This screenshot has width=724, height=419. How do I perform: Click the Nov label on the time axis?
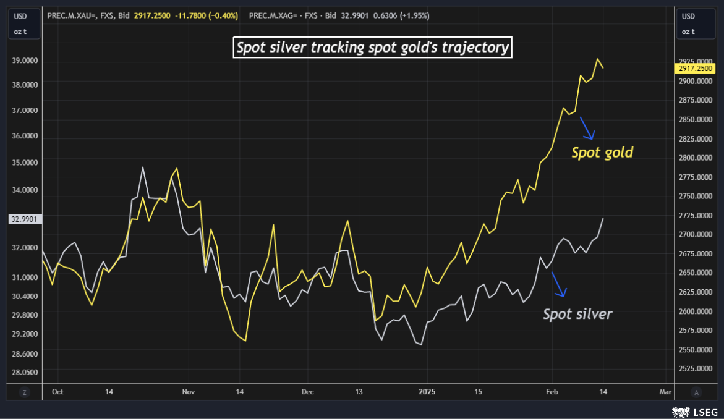tap(189, 392)
